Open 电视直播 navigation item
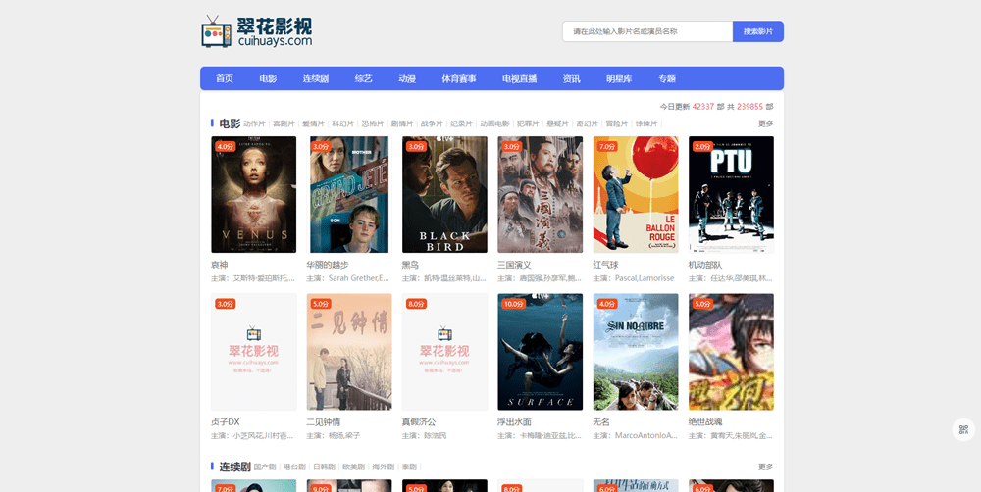The height and width of the screenshot is (492, 981). pos(519,78)
